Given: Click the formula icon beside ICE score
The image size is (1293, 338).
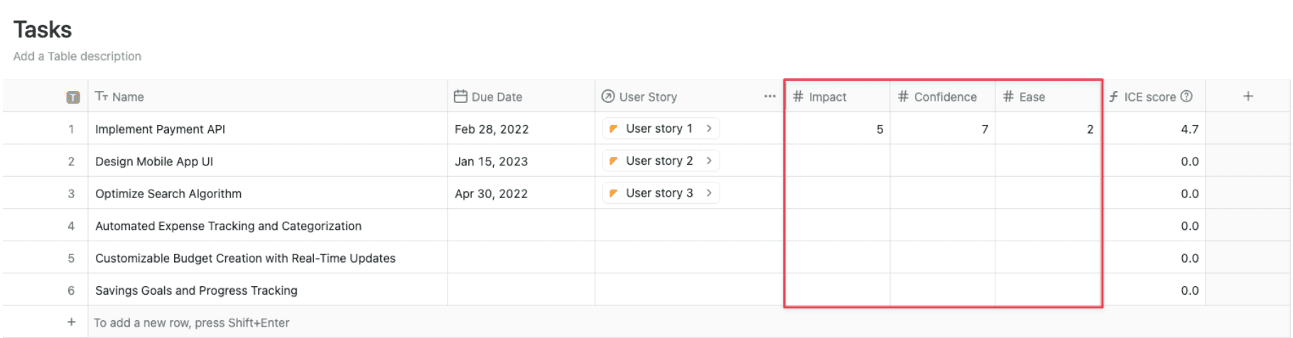Looking at the screenshot, I should (1113, 97).
